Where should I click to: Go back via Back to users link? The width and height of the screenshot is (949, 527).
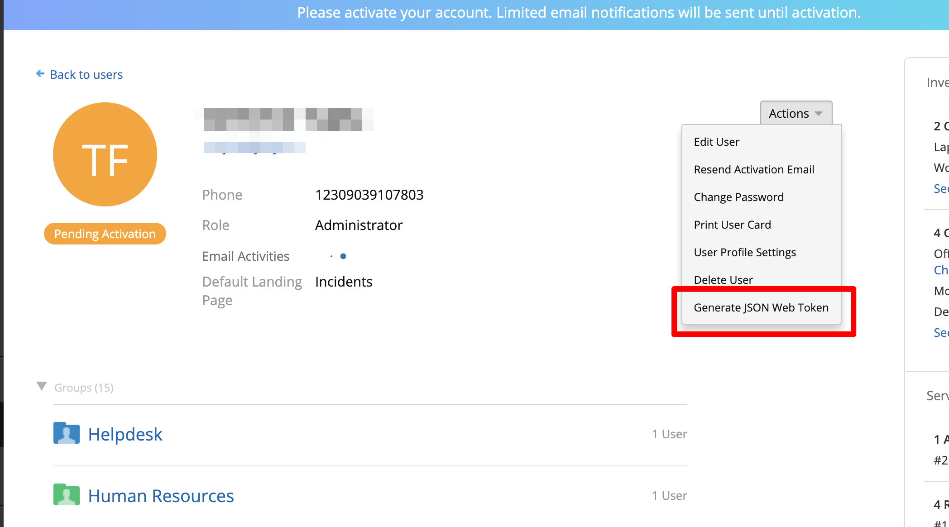pos(86,74)
